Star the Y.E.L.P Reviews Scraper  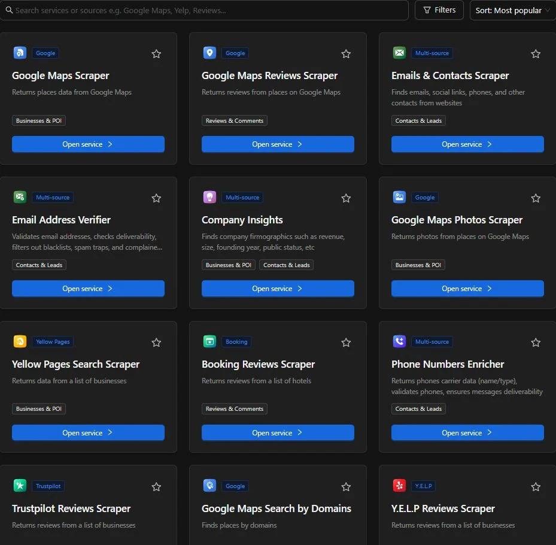(x=536, y=487)
